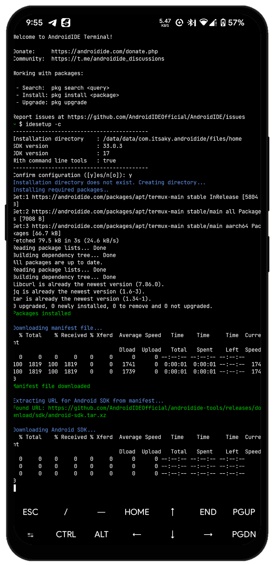This screenshot has height=565, width=273.
Task: Insert a slash character from extra keys
Action: click(66, 512)
